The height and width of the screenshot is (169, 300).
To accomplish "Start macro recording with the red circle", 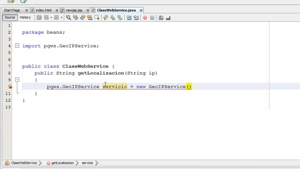I will click(x=145, y=18).
